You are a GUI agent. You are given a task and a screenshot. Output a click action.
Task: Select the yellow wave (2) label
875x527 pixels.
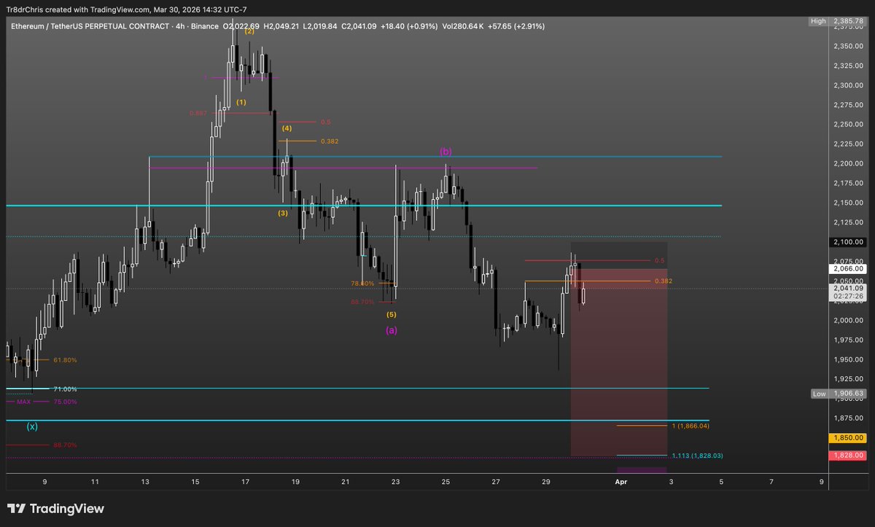tap(249, 31)
